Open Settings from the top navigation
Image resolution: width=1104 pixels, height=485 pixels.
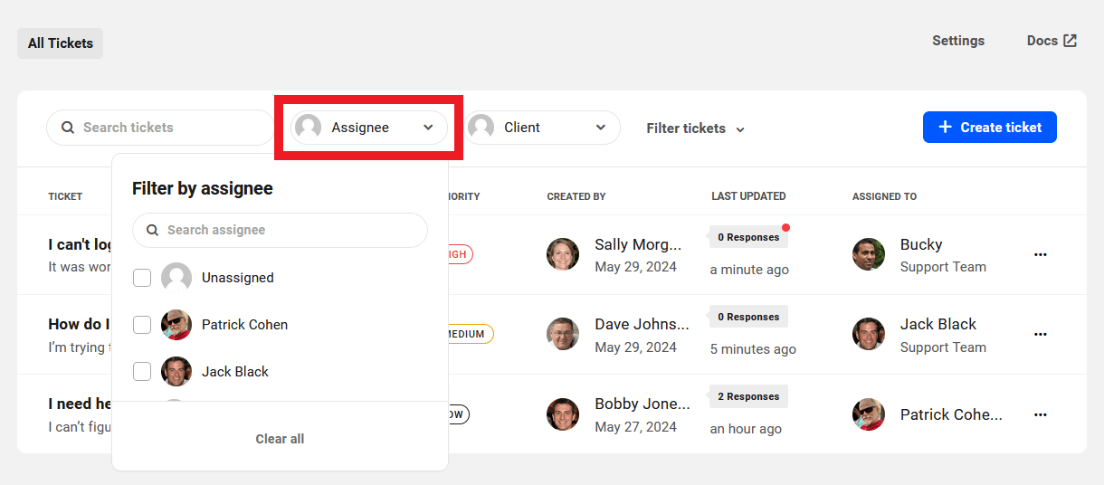(958, 41)
